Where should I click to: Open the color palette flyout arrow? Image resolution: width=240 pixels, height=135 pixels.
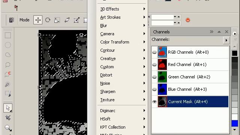(234, 34)
